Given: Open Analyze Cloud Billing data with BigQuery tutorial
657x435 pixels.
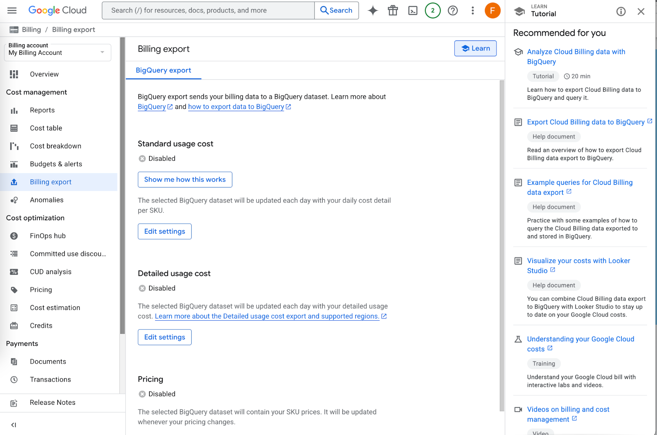Looking at the screenshot, I should pos(576,56).
